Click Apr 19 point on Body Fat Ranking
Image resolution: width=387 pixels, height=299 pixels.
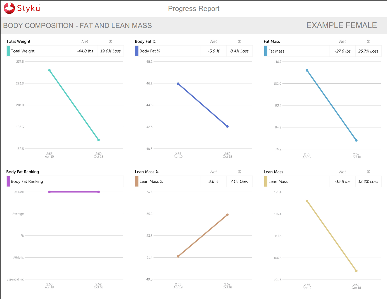tap(49, 192)
